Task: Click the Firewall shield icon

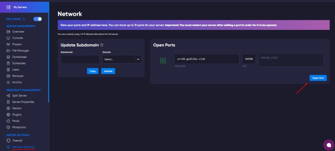Action: point(8,141)
